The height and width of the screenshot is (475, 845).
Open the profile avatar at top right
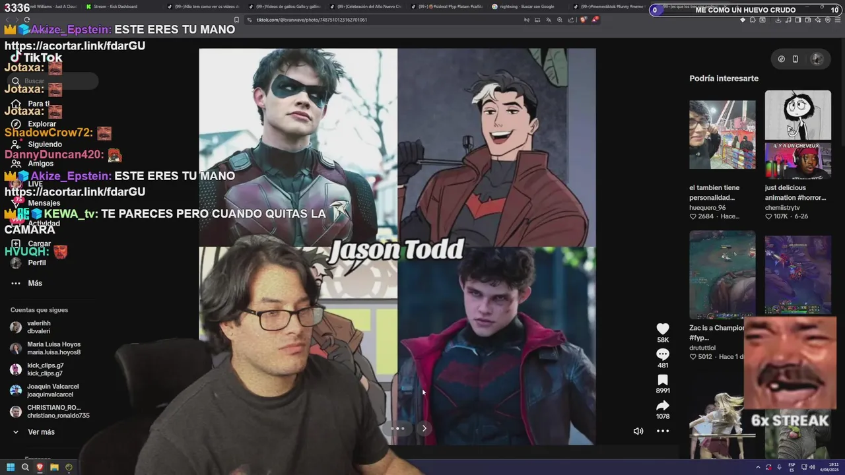(x=817, y=59)
